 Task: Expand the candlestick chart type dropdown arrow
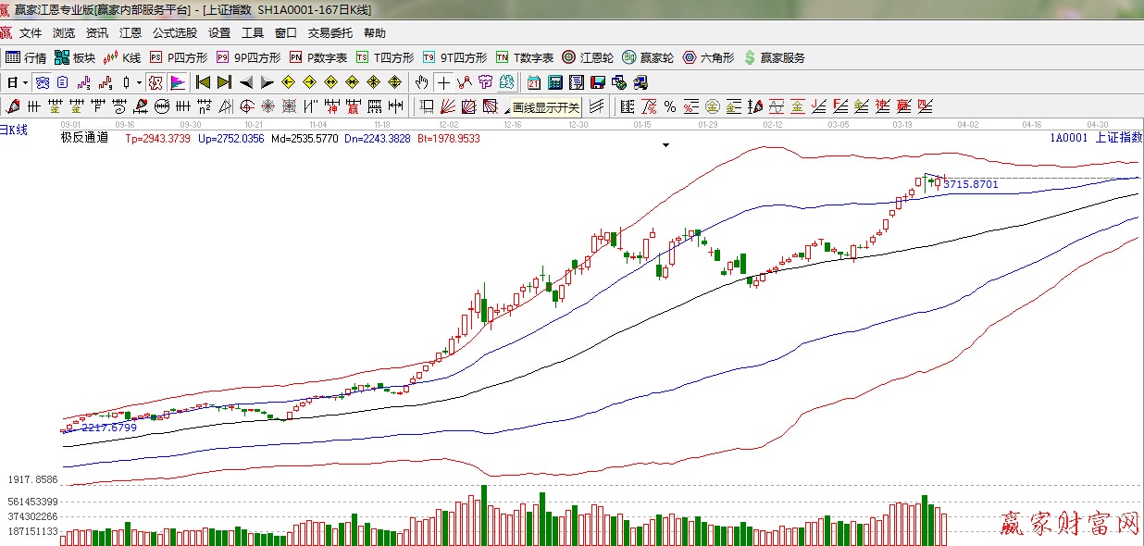click(139, 82)
